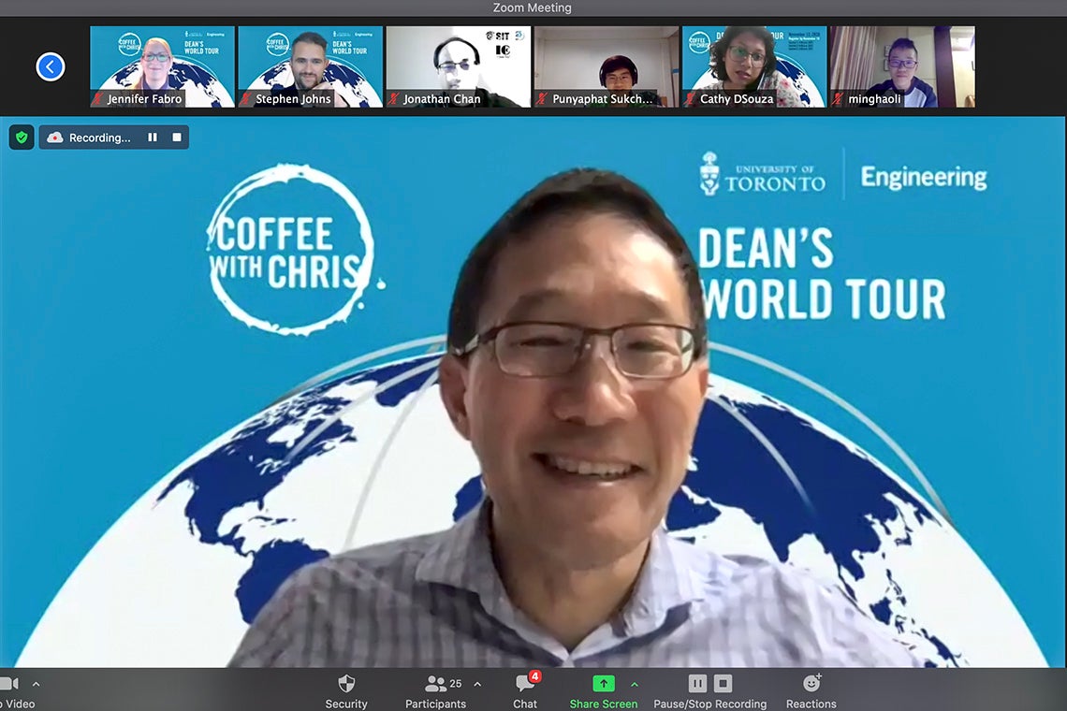Screen dimensions: 1067x711
Task: Select the Stephen Johns video thumbnail
Action: (310, 66)
